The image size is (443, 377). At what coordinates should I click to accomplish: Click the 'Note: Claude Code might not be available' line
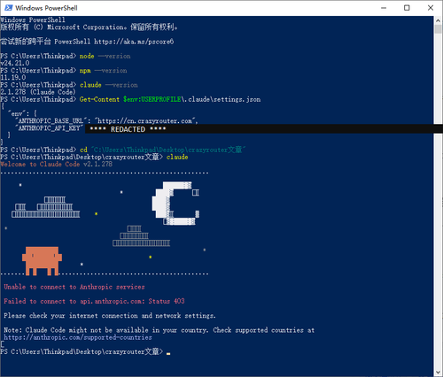159,330
